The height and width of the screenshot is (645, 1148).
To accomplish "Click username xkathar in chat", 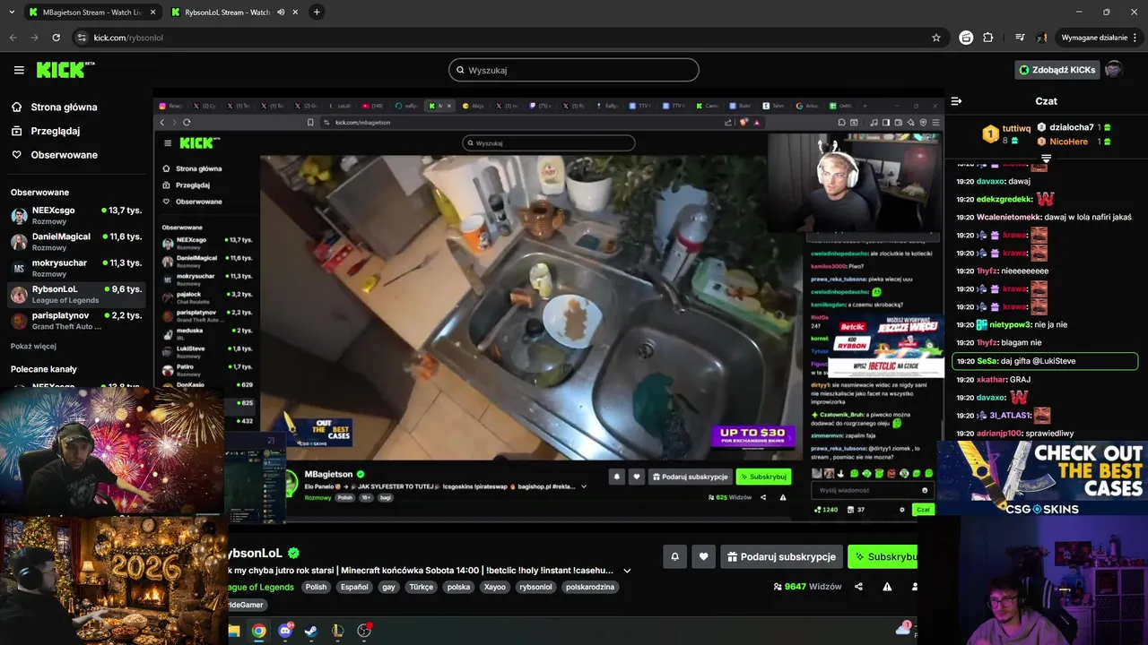I will click(992, 379).
